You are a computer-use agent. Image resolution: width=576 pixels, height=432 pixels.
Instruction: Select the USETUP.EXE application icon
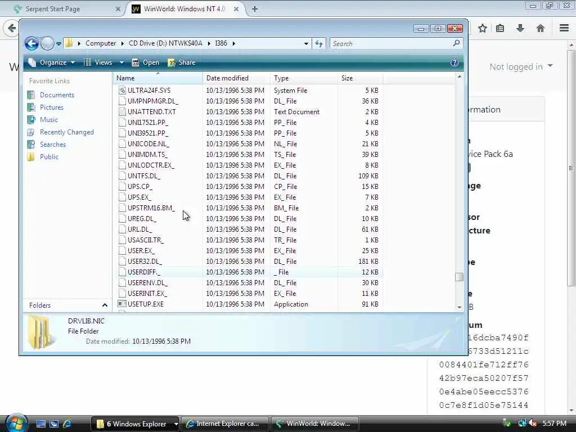pyautogui.click(x=122, y=304)
